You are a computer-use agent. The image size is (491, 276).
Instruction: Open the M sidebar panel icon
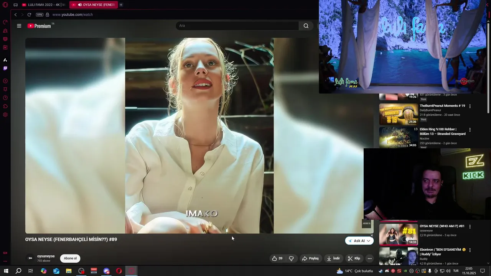[x=5, y=48]
